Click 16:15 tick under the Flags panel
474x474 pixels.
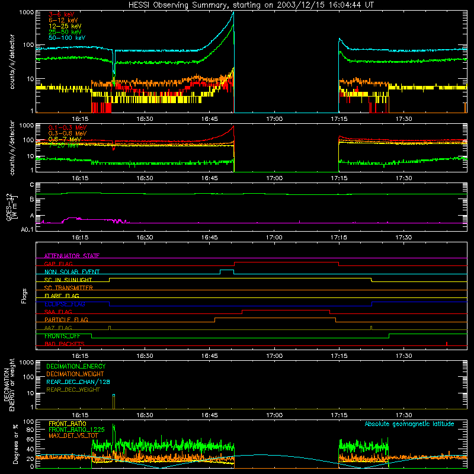80,356
